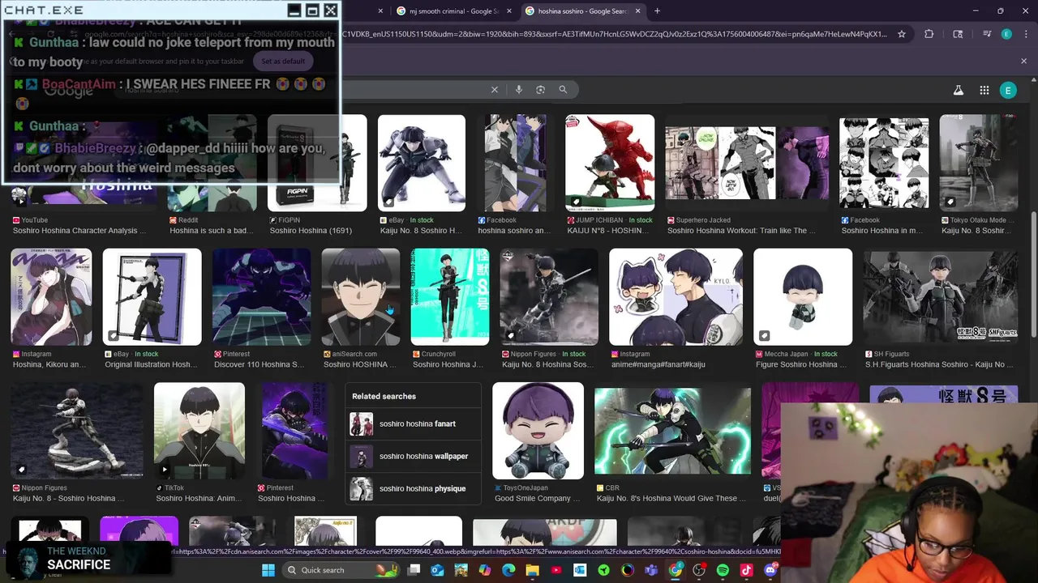This screenshot has width=1038, height=583.
Task: Click the Set as default button
Action: (283, 61)
